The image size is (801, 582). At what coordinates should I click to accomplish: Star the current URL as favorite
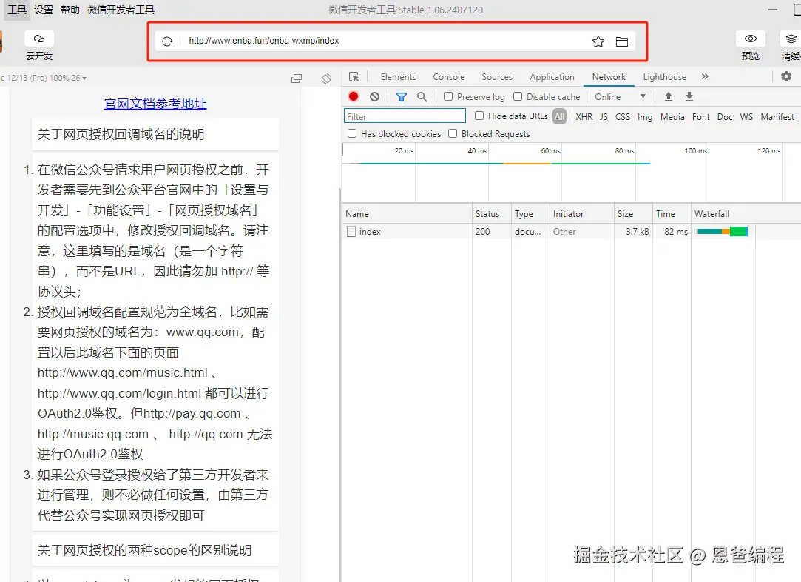tap(598, 41)
